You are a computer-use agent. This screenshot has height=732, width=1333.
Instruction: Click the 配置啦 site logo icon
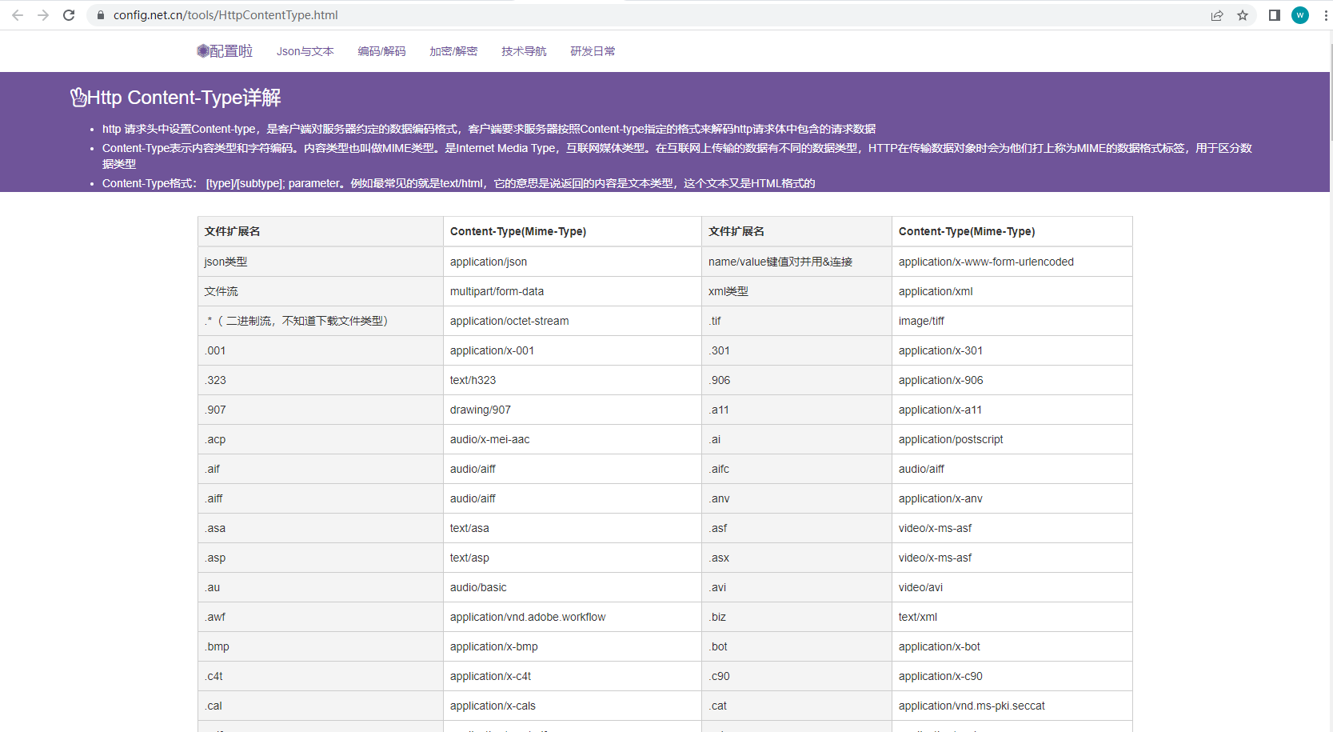coord(203,50)
